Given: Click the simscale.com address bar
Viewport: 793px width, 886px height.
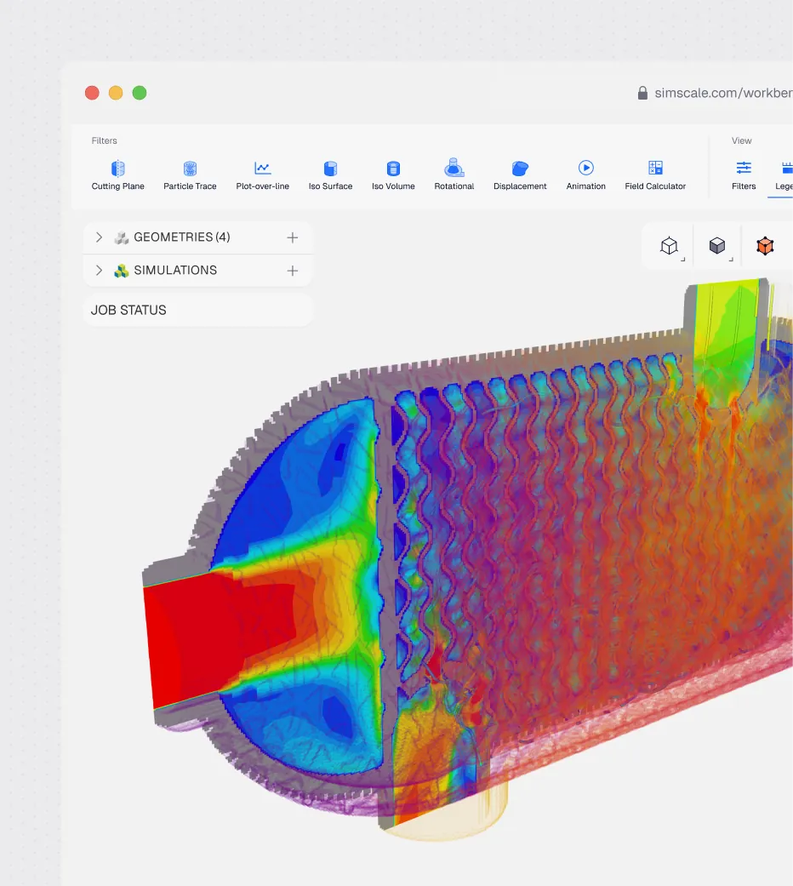Looking at the screenshot, I should click(x=723, y=94).
